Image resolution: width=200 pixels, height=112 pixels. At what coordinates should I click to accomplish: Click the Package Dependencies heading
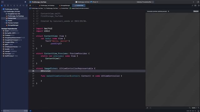(x=9, y=29)
